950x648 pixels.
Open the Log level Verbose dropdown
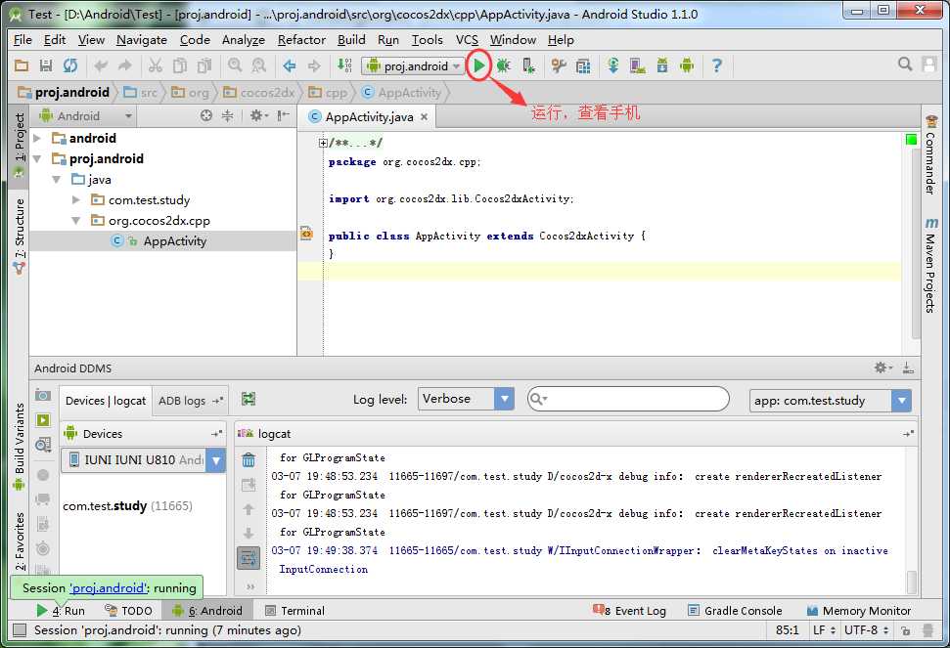point(466,399)
